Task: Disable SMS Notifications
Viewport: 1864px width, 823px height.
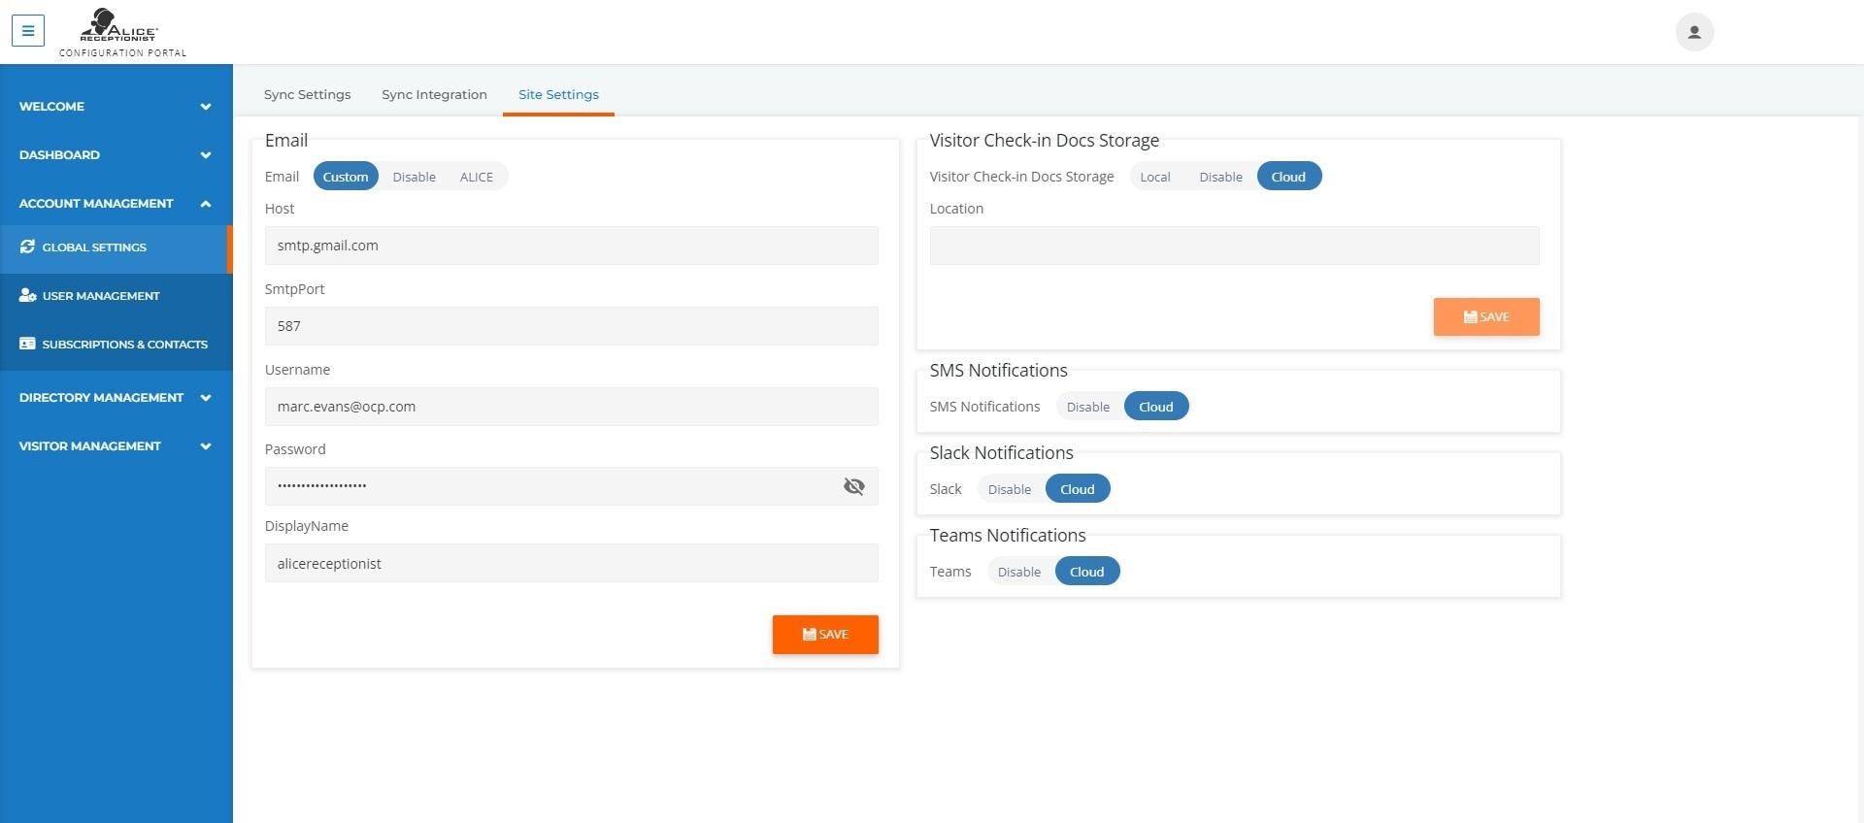Action: point(1087,407)
